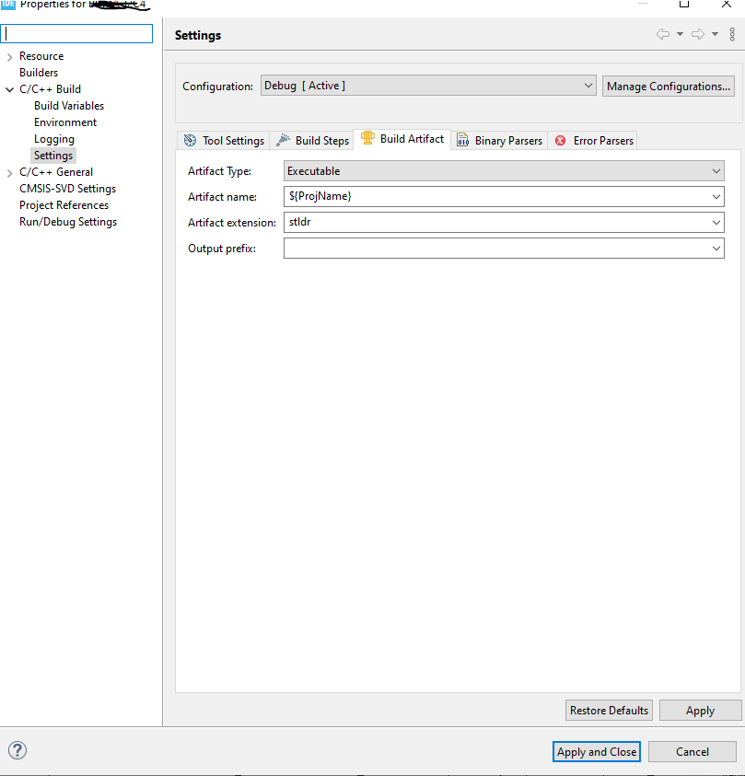Open the Artifact Type dropdown
This screenshot has height=776, width=745.
pos(716,170)
